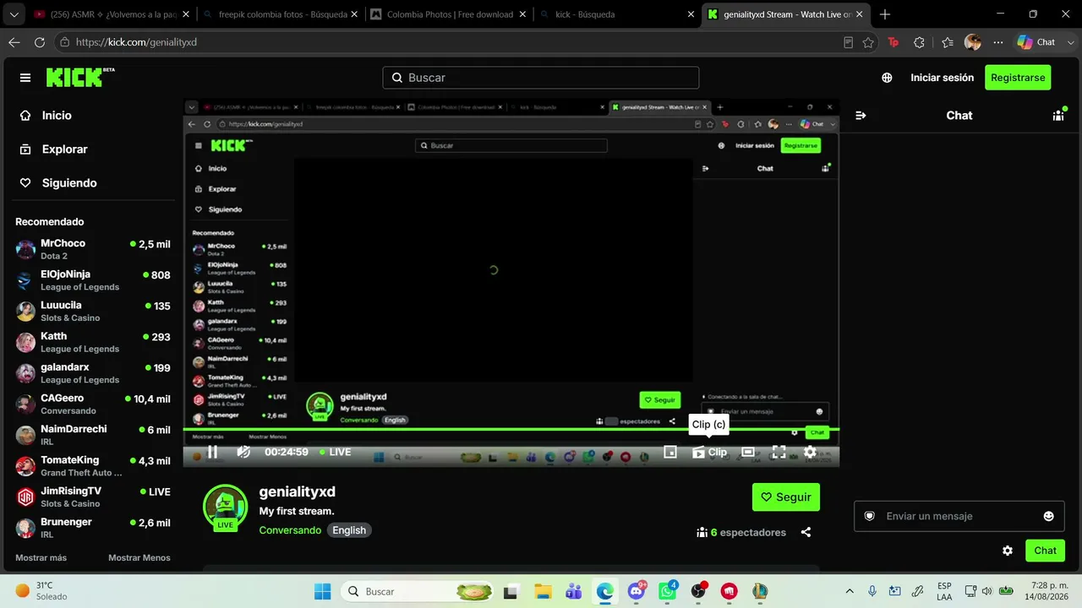Switch to the kick - Búsqueda tab
The height and width of the screenshot is (608, 1082).
(616, 14)
